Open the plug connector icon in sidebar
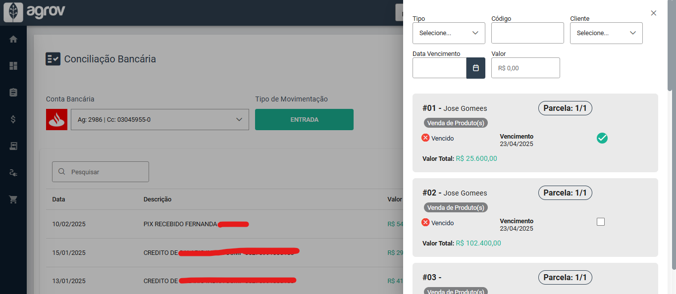The width and height of the screenshot is (676, 294). click(13, 173)
